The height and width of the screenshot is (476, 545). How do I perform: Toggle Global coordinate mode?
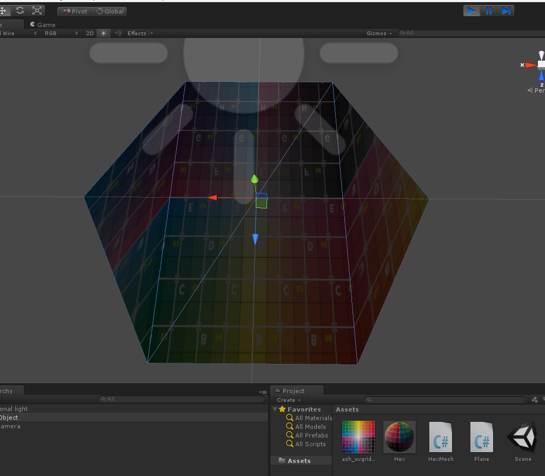[110, 11]
